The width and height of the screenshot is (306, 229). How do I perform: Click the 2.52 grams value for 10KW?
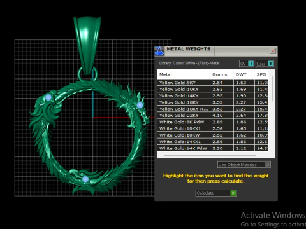coord(217,135)
